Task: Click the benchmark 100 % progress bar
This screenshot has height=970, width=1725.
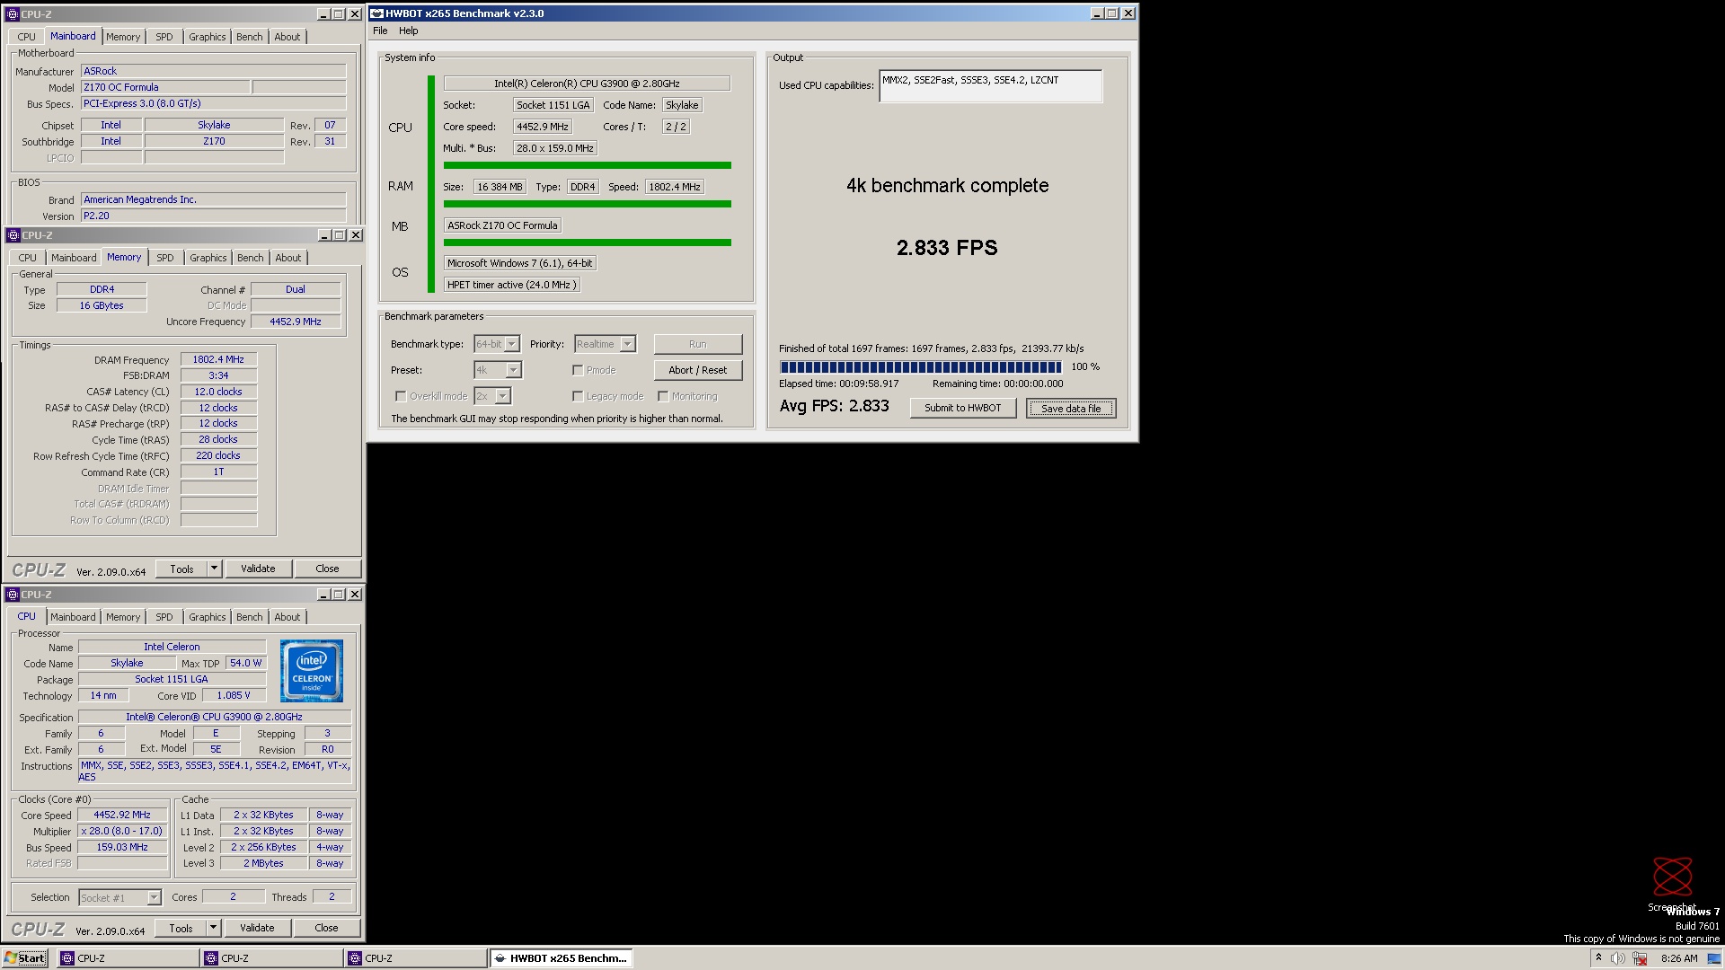Action: pyautogui.click(x=921, y=367)
